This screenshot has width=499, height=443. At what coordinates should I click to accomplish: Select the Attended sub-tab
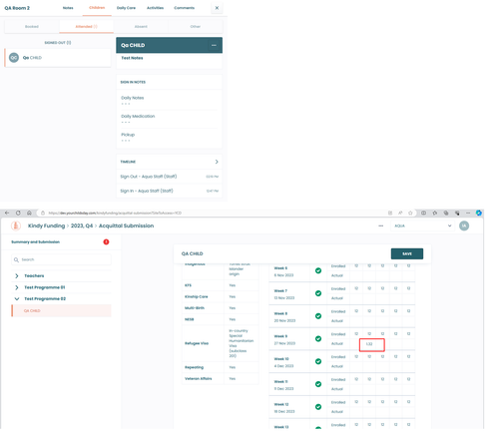[86, 27]
